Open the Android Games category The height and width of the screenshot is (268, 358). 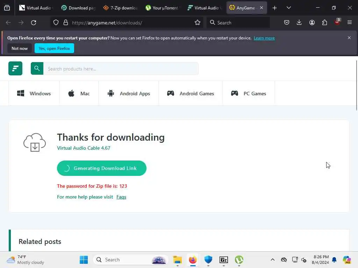(191, 94)
